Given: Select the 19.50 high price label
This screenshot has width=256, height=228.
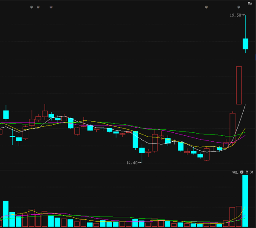Looking at the screenshot, I should pos(236,15).
